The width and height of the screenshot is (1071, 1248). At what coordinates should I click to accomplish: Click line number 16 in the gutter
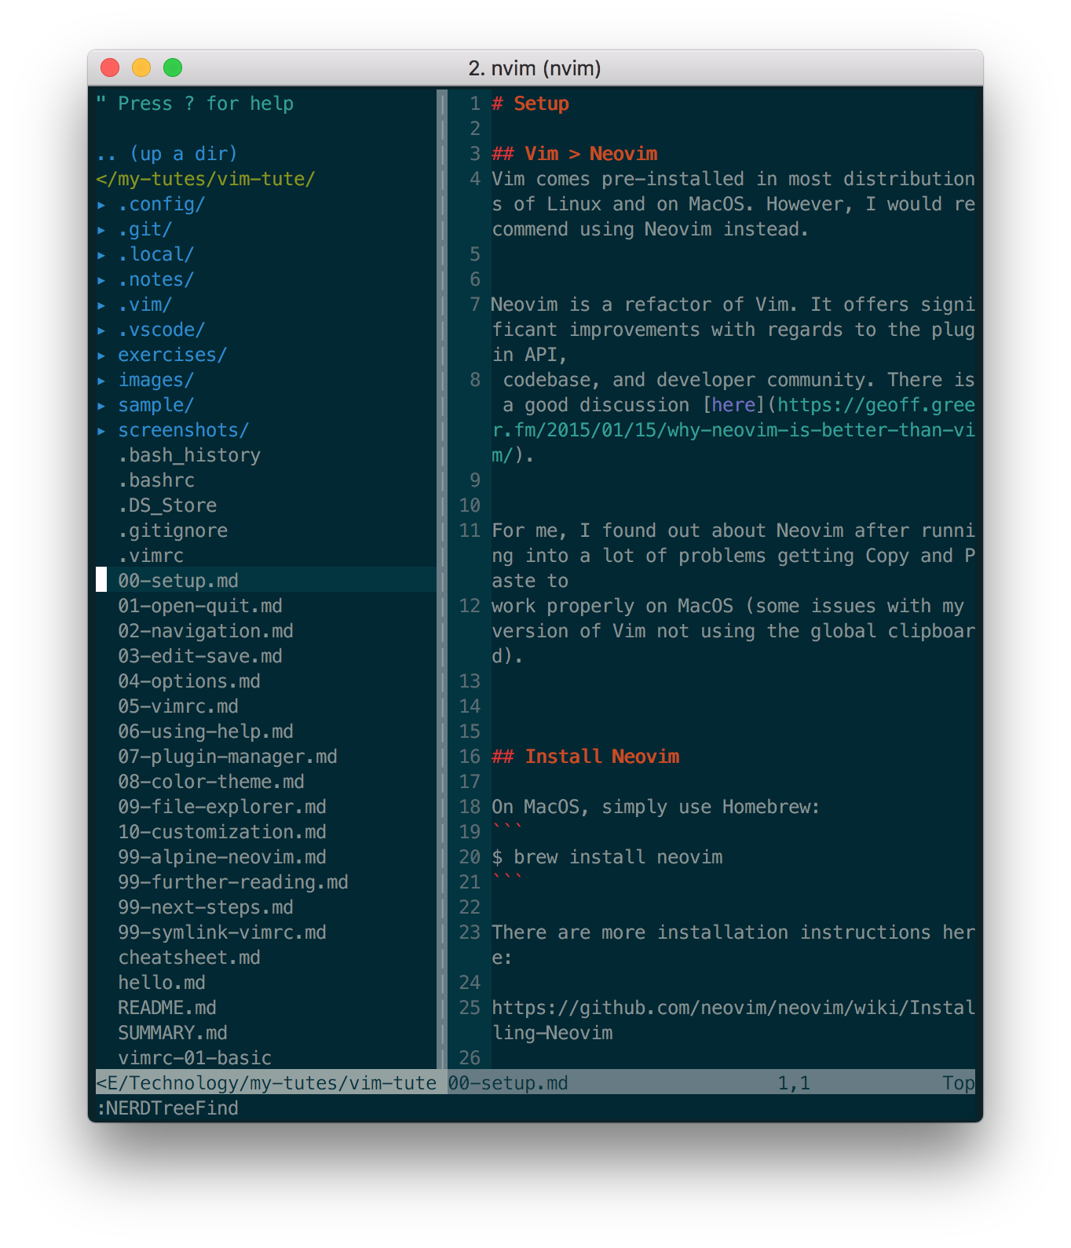(470, 757)
